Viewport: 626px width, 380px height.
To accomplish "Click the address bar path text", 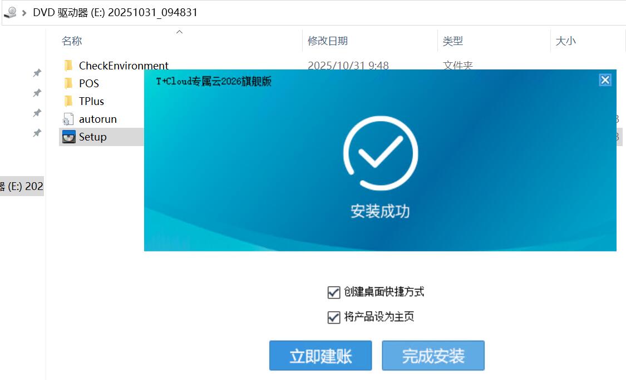I will point(115,12).
